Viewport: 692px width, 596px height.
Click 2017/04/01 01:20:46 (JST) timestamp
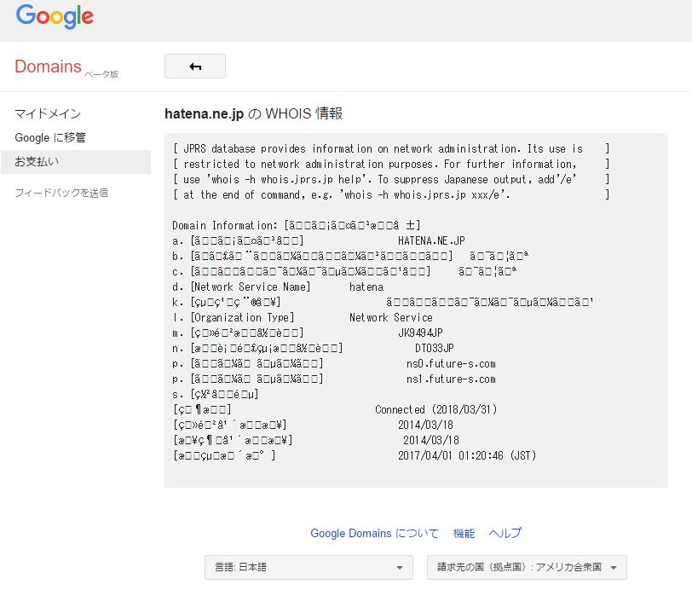tap(467, 455)
